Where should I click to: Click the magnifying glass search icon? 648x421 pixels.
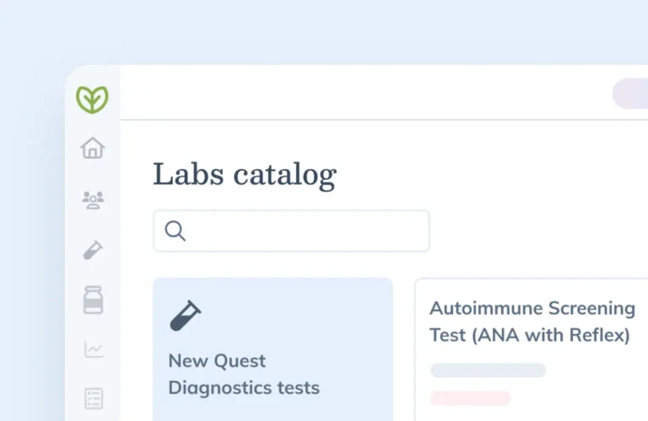pyautogui.click(x=175, y=231)
